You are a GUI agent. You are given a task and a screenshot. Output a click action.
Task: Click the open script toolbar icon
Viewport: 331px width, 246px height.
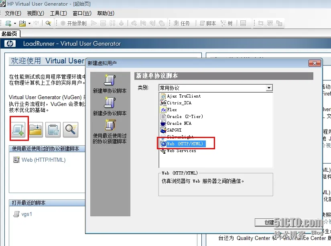tap(22, 23)
